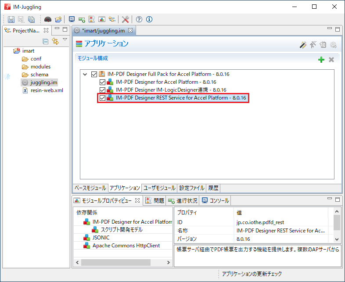This screenshot has height=282, width=345.
Task: Click the magic wand icon in application header
Action: (303, 45)
